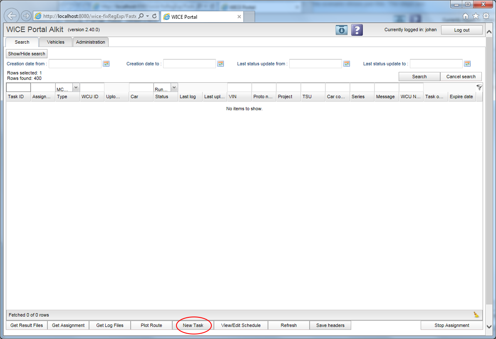Image resolution: width=496 pixels, height=339 pixels.
Task: Click the download icon in the header
Action: point(342,30)
